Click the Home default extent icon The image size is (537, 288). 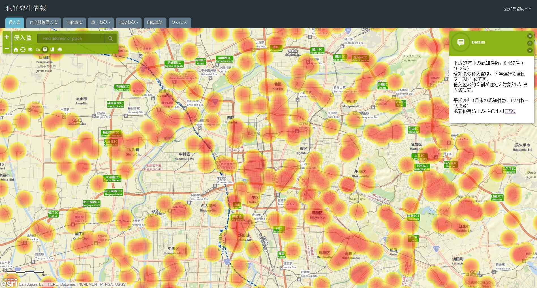click(x=16, y=50)
